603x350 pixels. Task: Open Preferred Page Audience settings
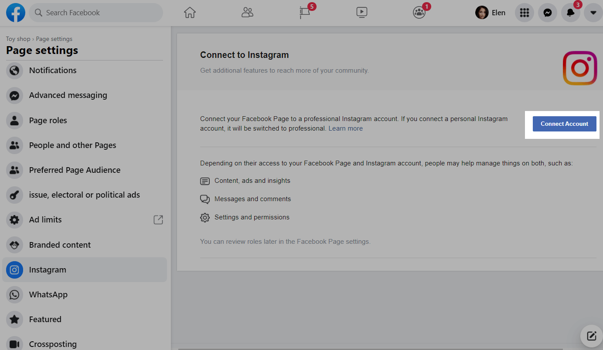(x=85, y=170)
